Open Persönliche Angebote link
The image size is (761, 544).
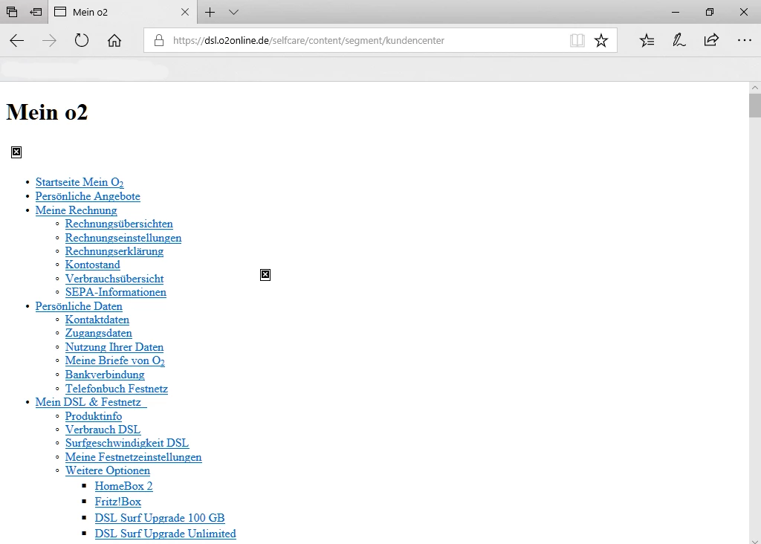(x=88, y=196)
